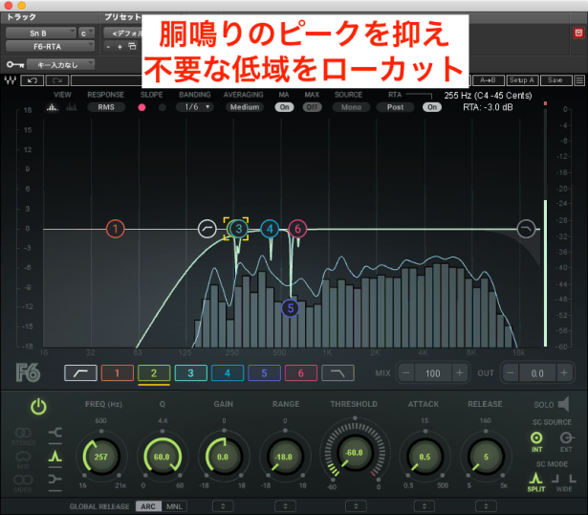Click the MNL global release button
Viewport: 588px width, 515px height.
pos(174,506)
